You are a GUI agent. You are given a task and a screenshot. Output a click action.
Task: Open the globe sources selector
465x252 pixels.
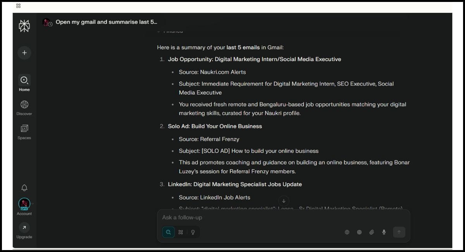347,232
